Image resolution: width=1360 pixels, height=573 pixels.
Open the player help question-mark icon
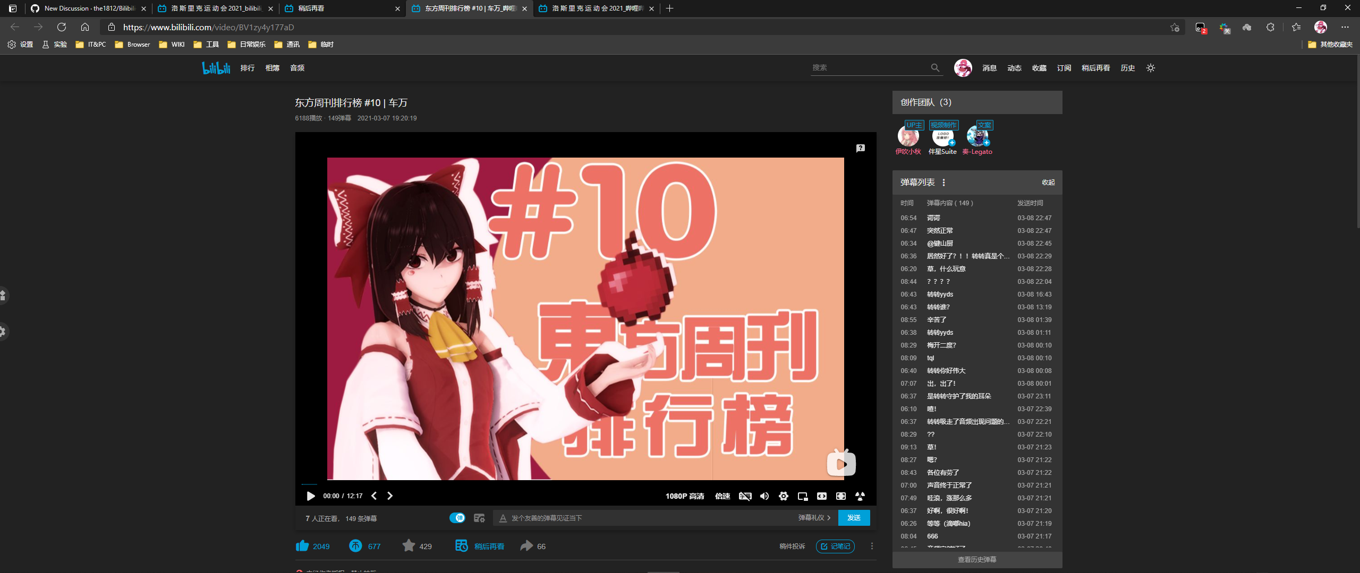coord(861,149)
